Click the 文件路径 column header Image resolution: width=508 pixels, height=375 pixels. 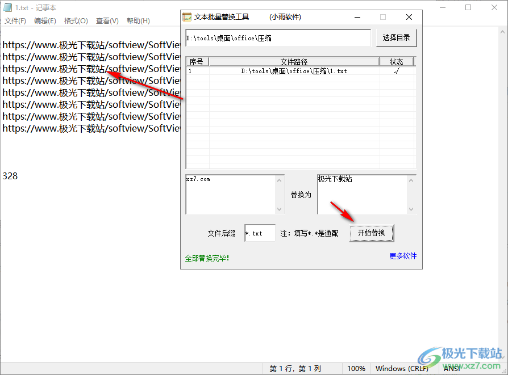click(x=294, y=61)
